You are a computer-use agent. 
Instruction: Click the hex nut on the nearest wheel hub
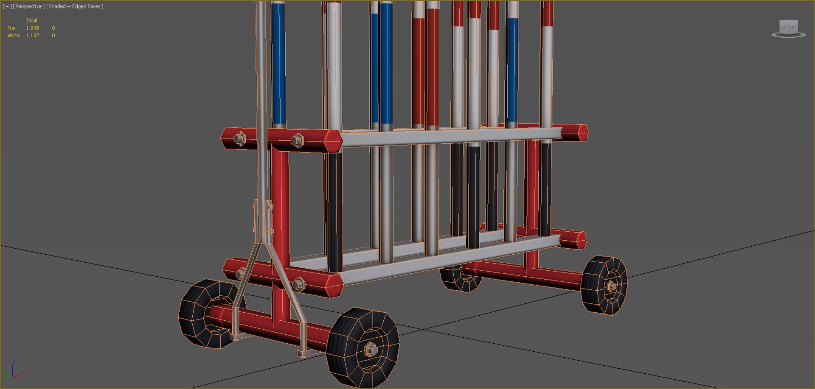(x=371, y=350)
